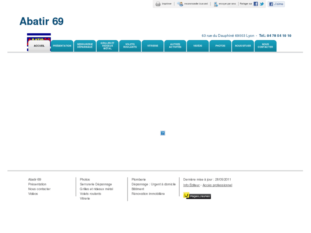Screen dimensions: 311x233
Task: Open the Volets Roulants tab
Action: (130, 46)
